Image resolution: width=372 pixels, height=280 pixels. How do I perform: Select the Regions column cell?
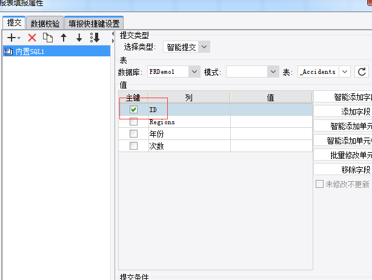[189, 122]
